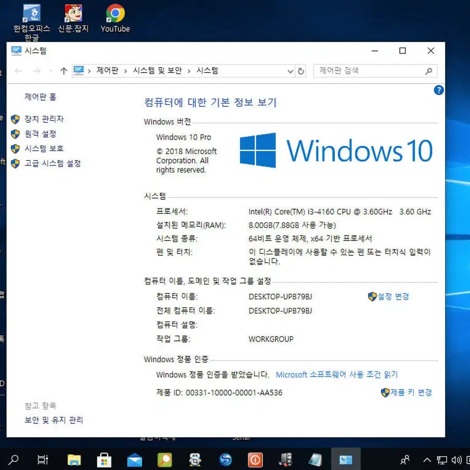Click the 64비트 운영 체제 system type value

click(x=310, y=239)
